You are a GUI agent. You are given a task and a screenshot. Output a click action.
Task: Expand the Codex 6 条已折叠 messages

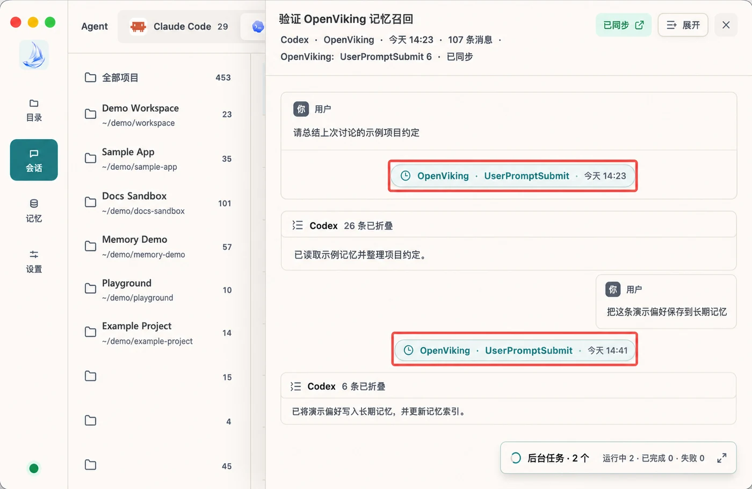pos(508,386)
